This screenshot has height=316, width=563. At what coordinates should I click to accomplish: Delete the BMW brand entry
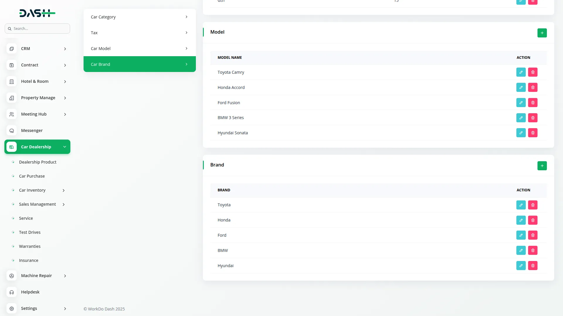(533, 250)
